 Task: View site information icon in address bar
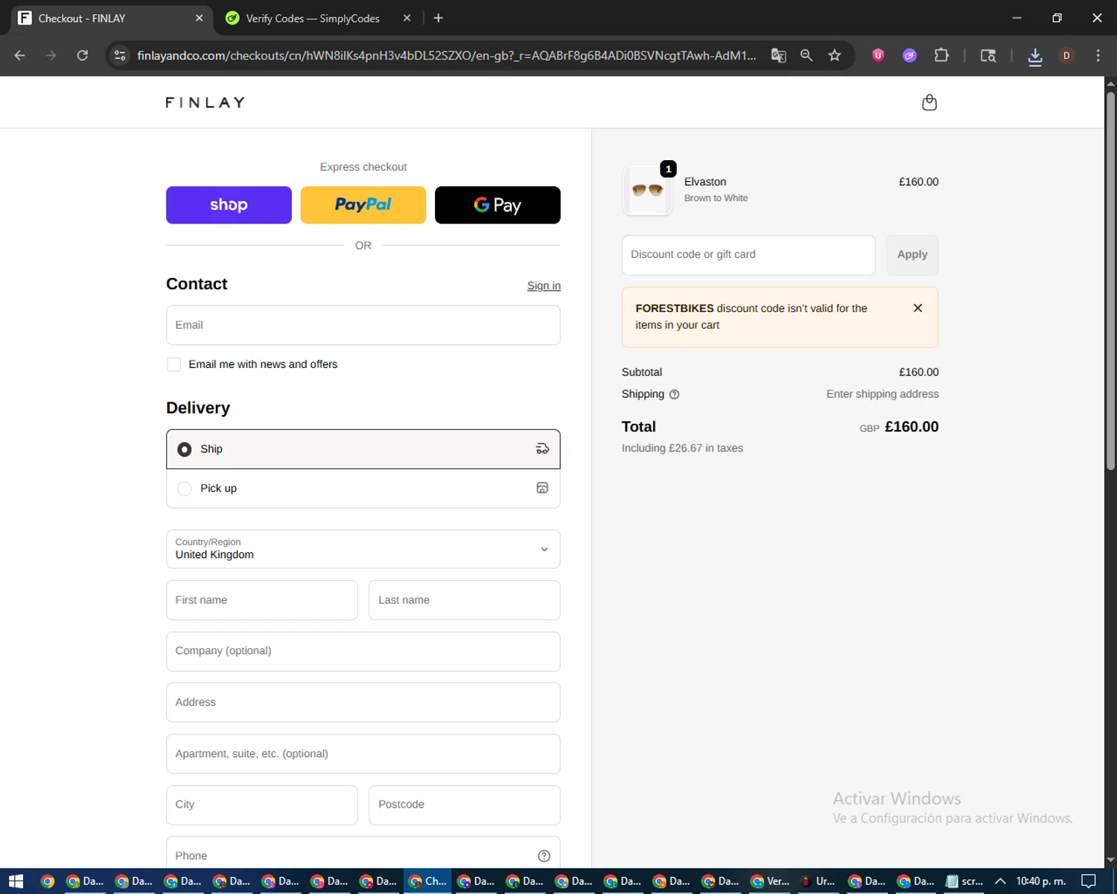pyautogui.click(x=120, y=55)
